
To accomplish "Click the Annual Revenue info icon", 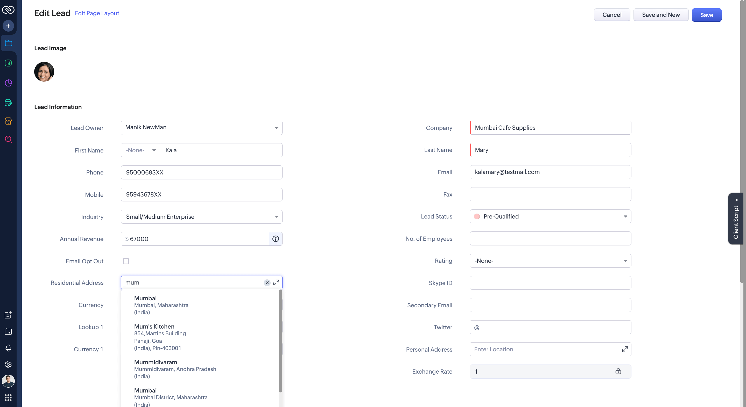I will pyautogui.click(x=275, y=239).
